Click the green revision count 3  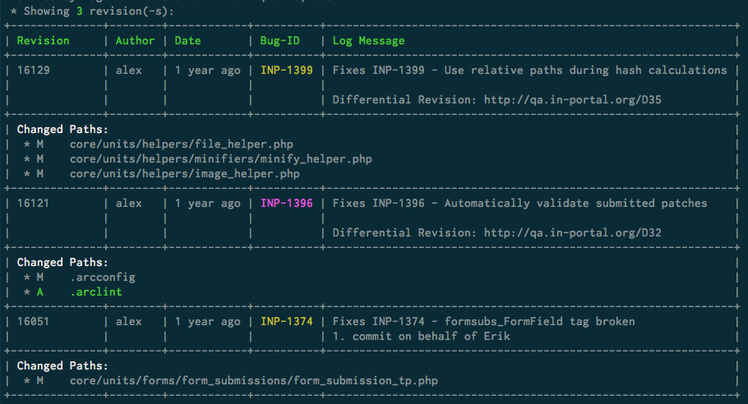pyautogui.click(x=80, y=11)
